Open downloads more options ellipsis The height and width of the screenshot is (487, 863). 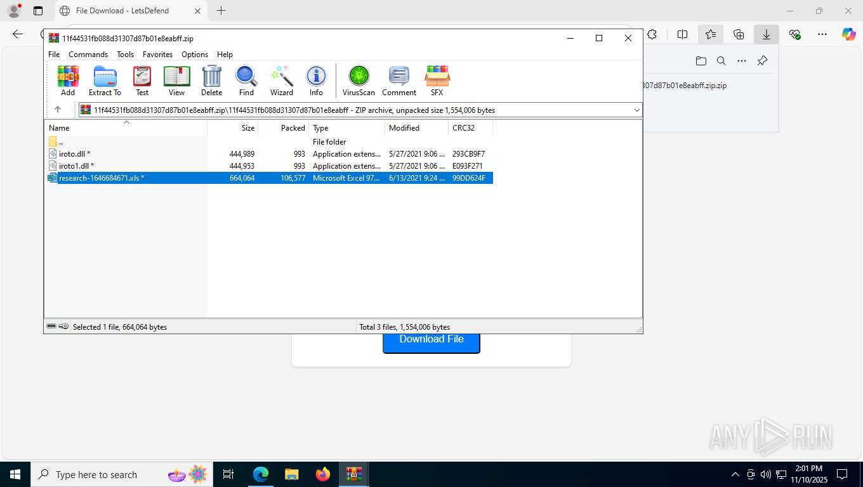742,61
